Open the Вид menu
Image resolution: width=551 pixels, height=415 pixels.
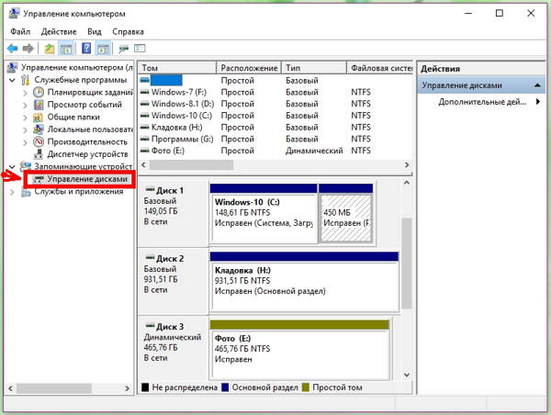[95, 31]
